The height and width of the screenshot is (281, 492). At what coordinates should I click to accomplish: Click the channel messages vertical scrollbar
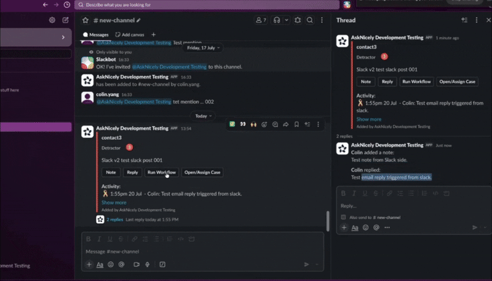coord(328,221)
